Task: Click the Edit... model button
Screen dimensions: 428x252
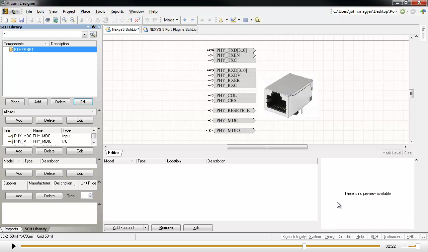Action: pos(198,228)
